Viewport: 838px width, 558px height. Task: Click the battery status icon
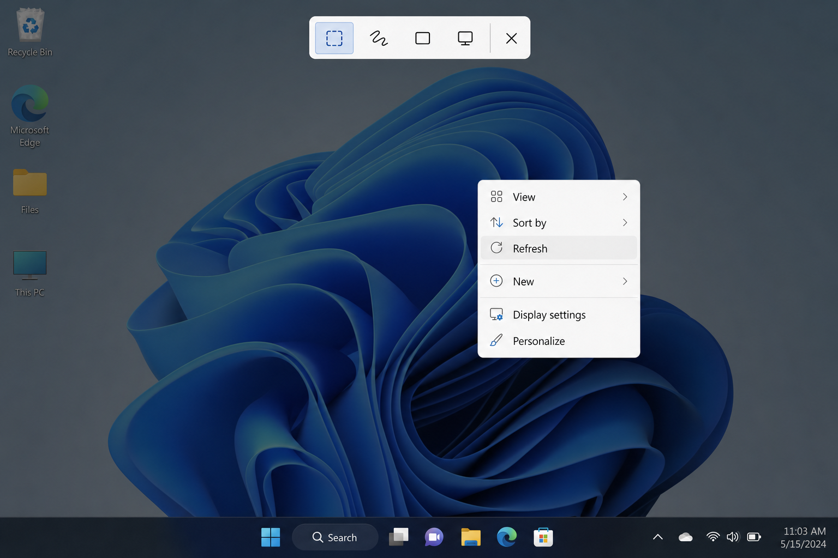[754, 537]
